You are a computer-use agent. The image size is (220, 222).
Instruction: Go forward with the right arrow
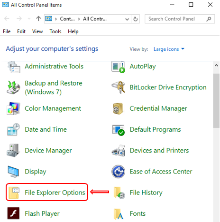19,19
